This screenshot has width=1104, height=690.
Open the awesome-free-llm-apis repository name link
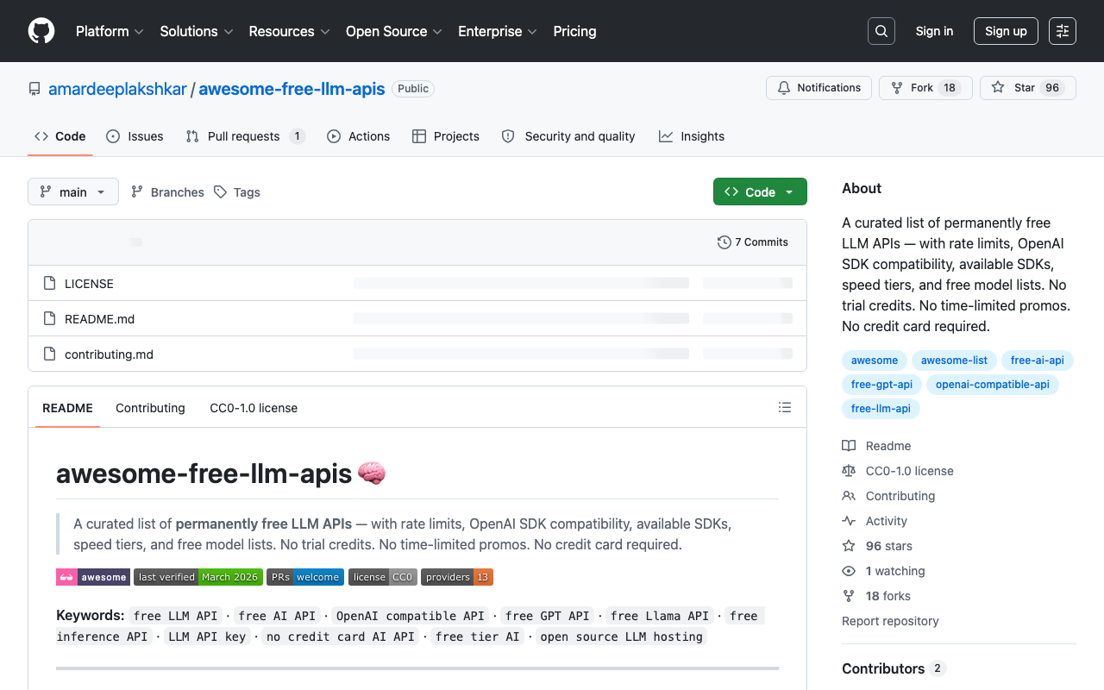292,89
